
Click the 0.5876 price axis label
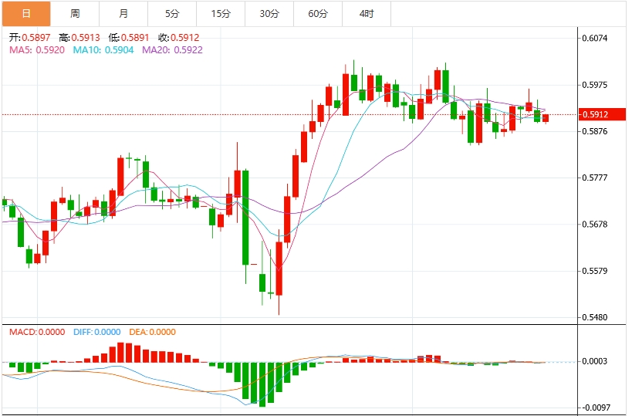point(595,131)
